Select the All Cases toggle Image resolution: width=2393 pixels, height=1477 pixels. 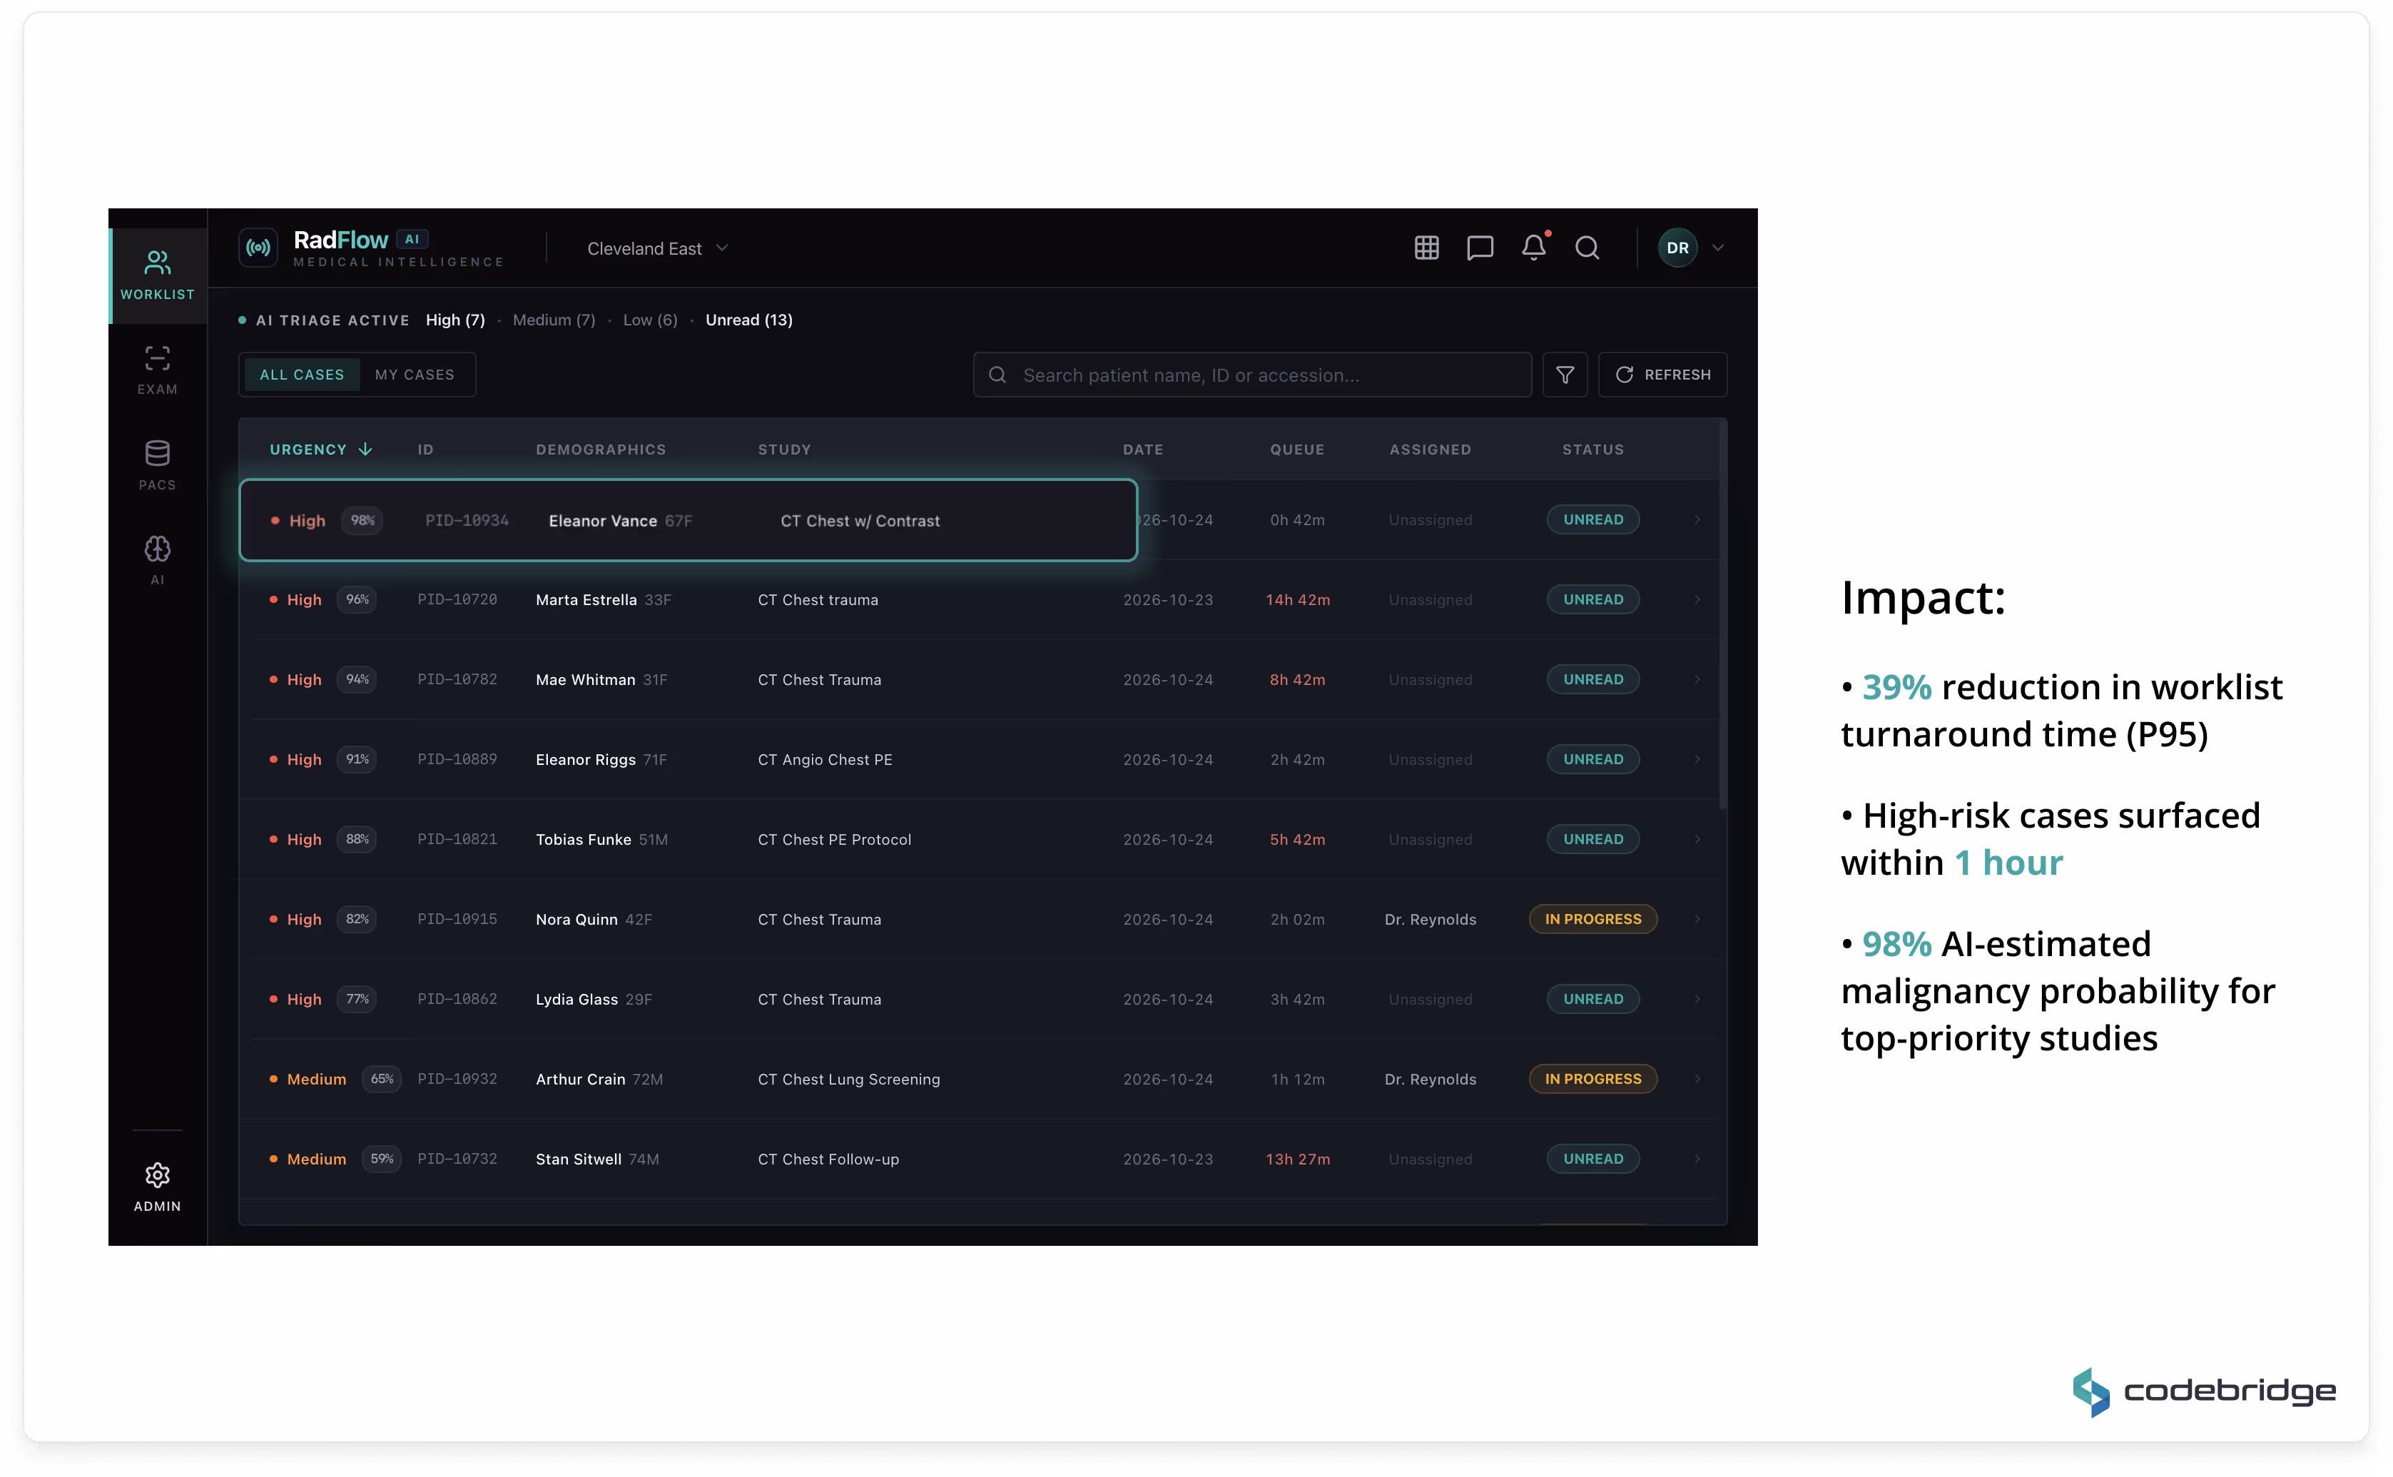302,375
